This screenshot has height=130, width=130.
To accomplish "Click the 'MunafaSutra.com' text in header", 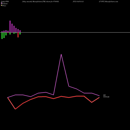I will [x=112, y=2].
